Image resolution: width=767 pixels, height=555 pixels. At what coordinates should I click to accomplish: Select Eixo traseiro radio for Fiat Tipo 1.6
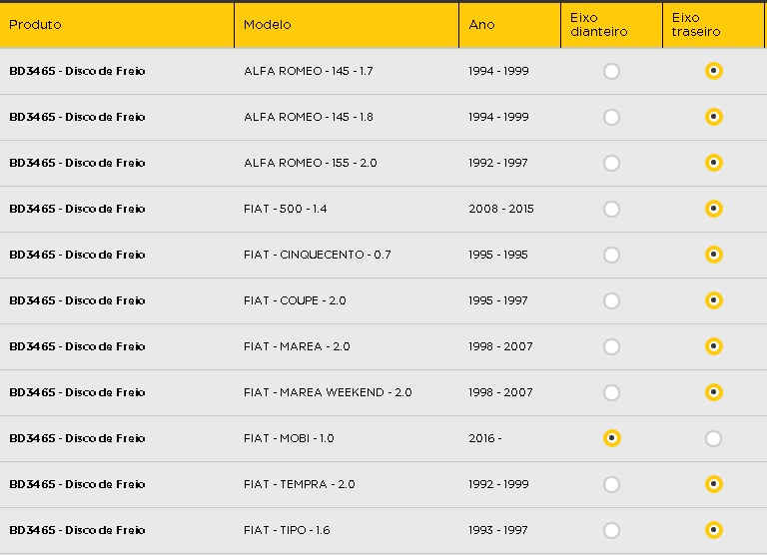click(714, 531)
